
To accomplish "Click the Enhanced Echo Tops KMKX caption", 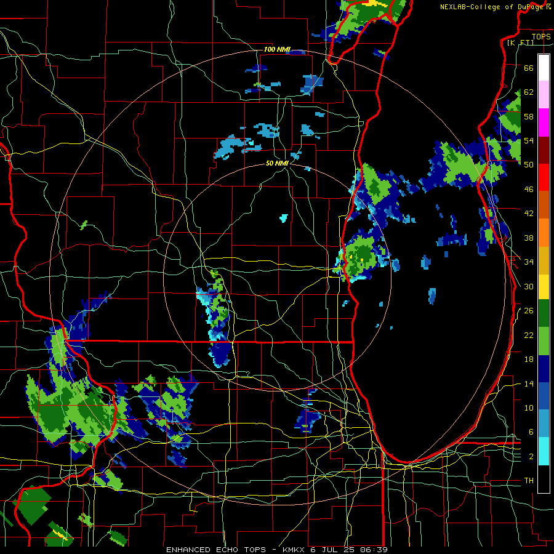I will 276,550.
